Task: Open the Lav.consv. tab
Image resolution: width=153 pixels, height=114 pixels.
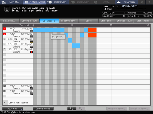Action: tap(10, 21)
